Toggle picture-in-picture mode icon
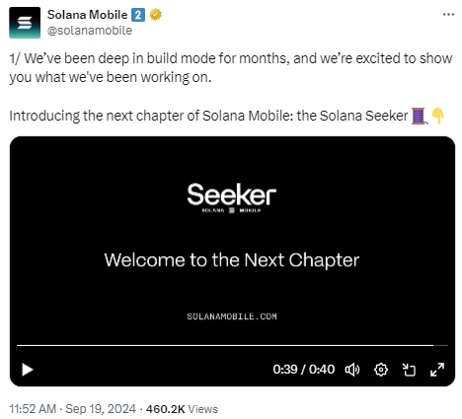The height and width of the screenshot is (419, 462). coord(409,370)
